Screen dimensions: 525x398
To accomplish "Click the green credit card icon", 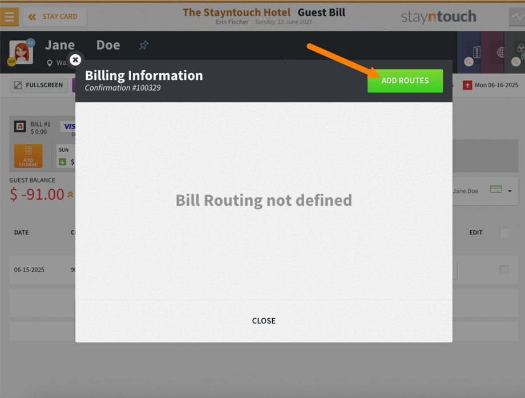I will (x=496, y=189).
